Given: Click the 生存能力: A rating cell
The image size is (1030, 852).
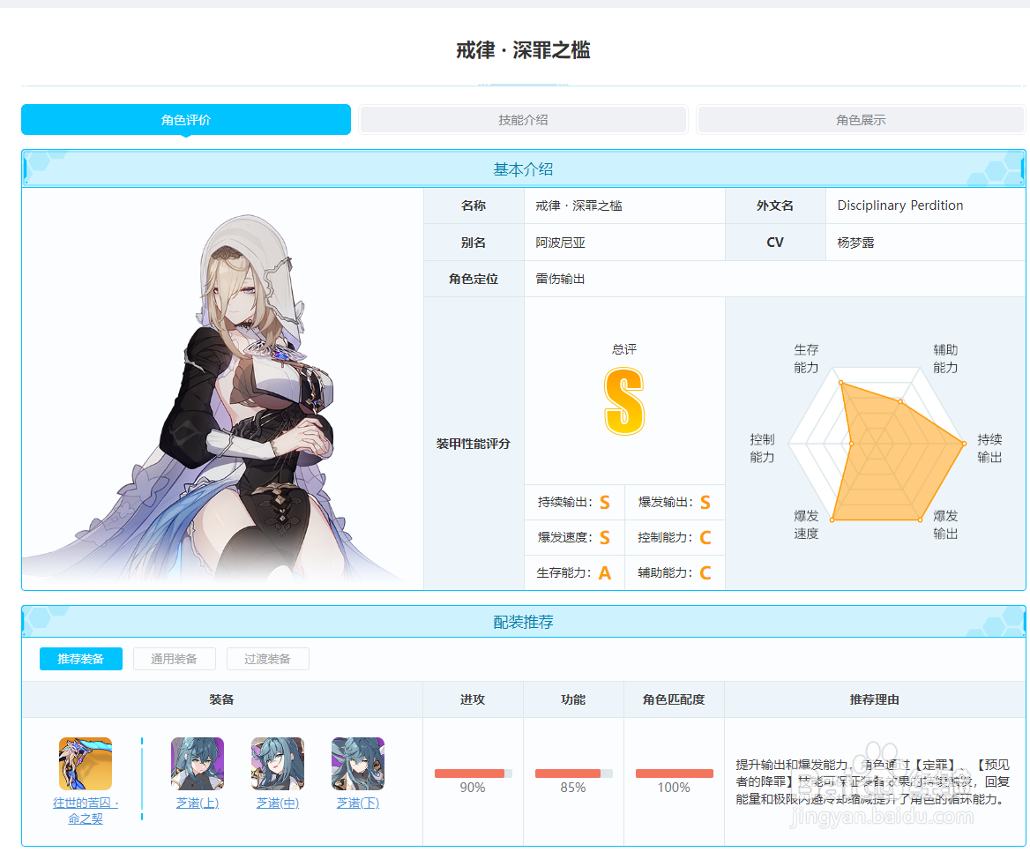Looking at the screenshot, I should (574, 572).
